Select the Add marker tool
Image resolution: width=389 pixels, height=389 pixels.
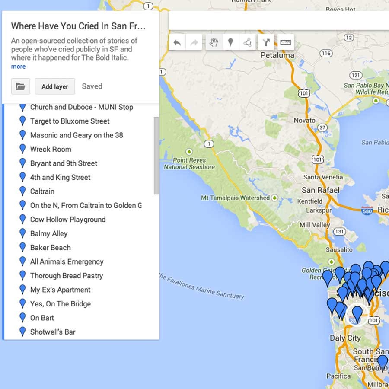[231, 42]
